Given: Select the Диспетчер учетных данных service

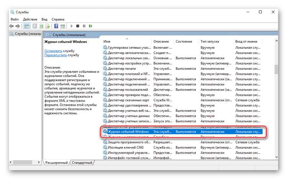Looking at the screenshot, I should click(183, 116).
